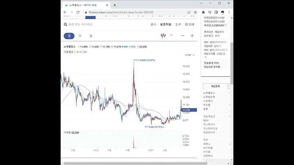The width and height of the screenshot is (294, 165).
Task: Select the 주 weekly interval
Action: 80,36
